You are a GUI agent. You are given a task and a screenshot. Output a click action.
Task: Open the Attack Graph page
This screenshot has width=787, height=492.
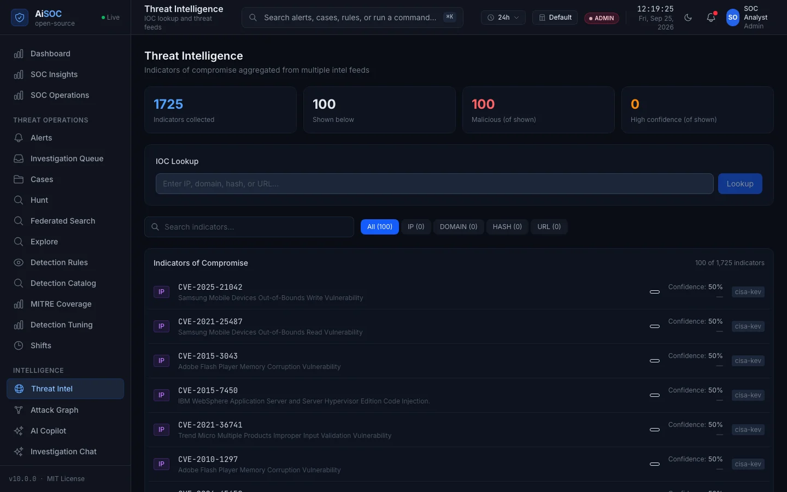tap(65, 410)
